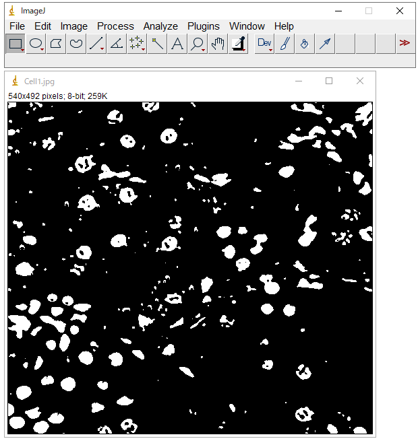
Task: Select the Arrow tool
Action: tap(325, 44)
